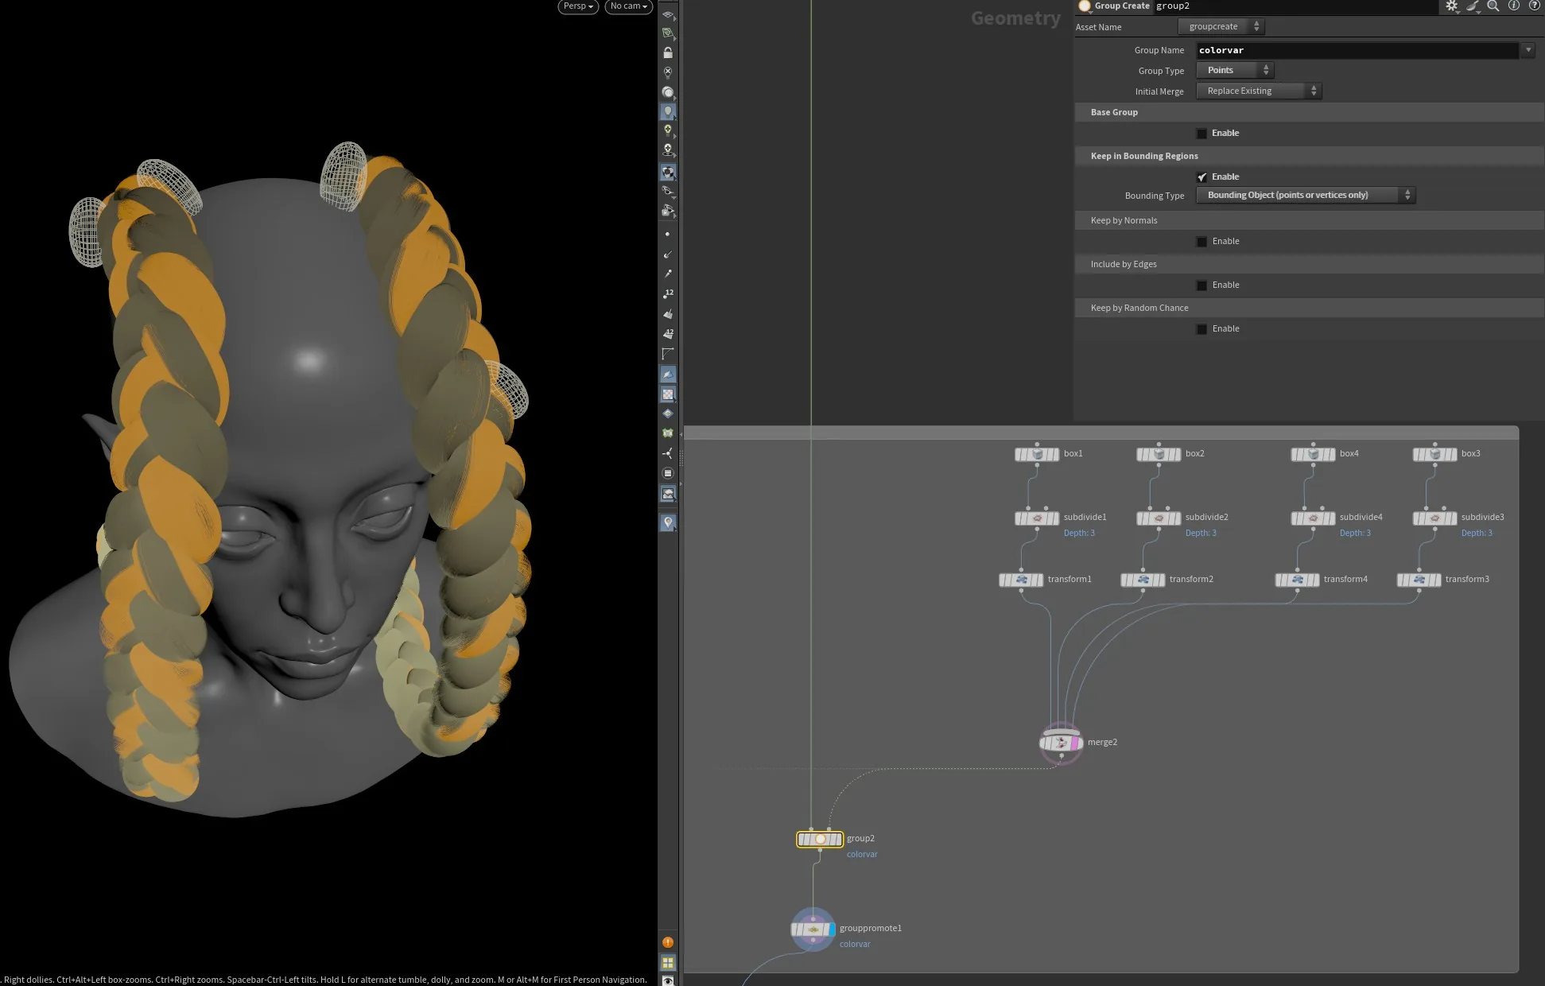This screenshot has width=1545, height=986.
Task: Toggle the display materials ball icon
Action: tap(668, 172)
